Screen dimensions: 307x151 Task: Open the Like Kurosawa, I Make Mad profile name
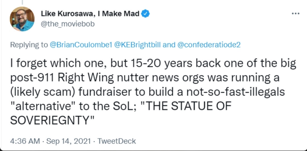click(x=90, y=13)
